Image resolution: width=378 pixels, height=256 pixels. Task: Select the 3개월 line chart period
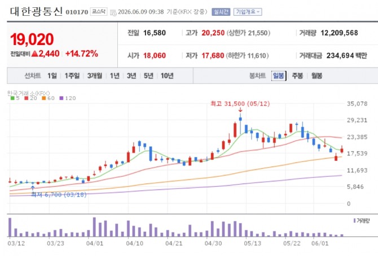tap(95, 76)
